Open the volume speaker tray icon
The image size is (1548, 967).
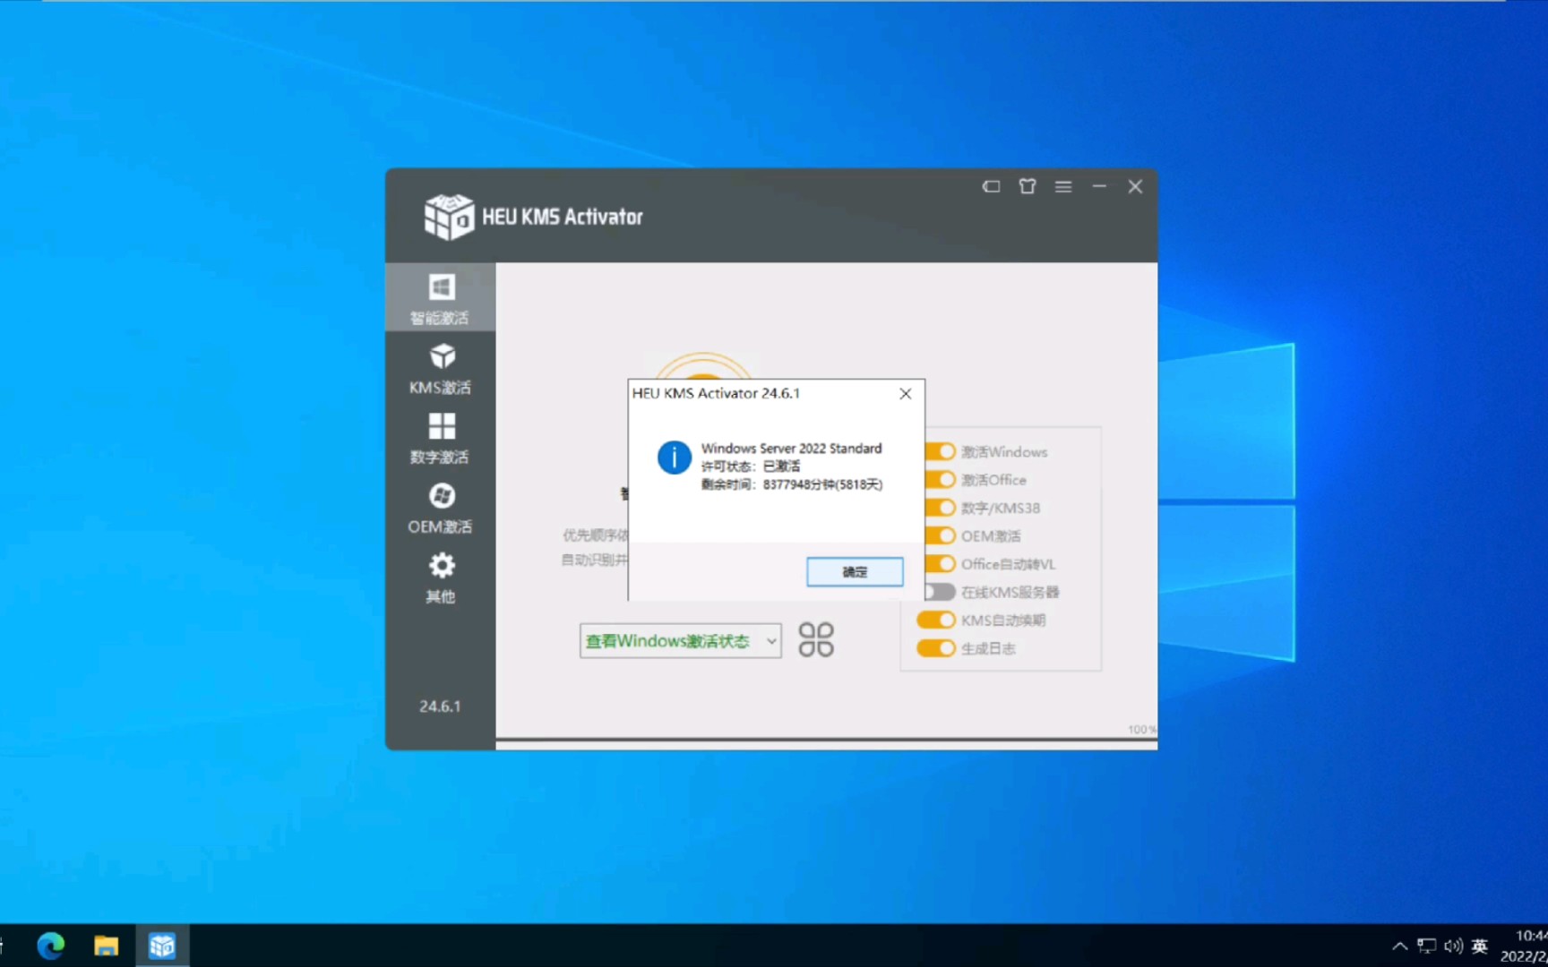tap(1453, 946)
